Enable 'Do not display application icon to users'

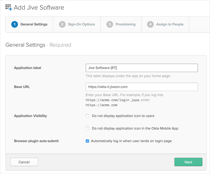tap(88, 116)
